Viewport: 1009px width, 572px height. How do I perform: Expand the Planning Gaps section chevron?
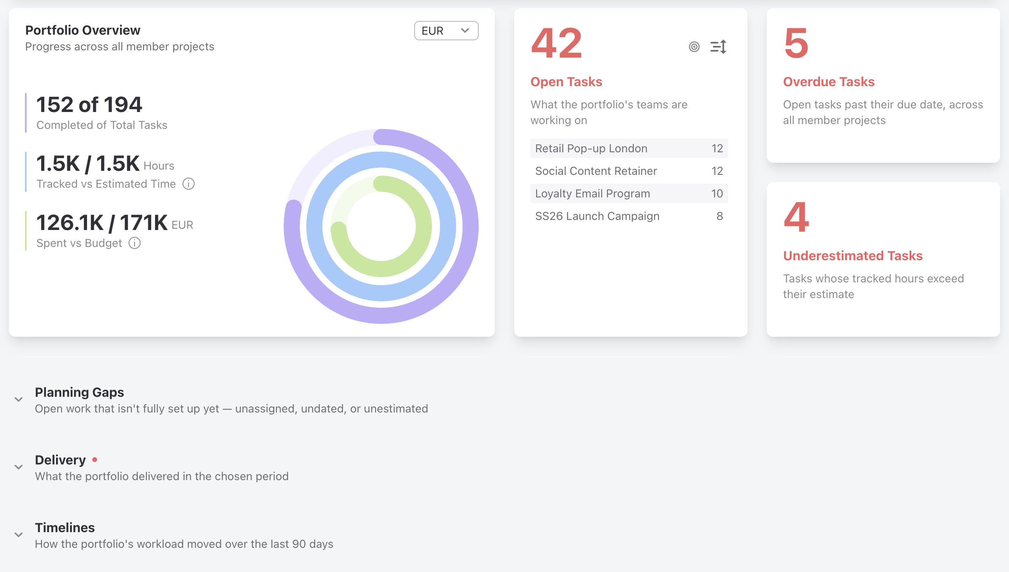click(x=19, y=400)
